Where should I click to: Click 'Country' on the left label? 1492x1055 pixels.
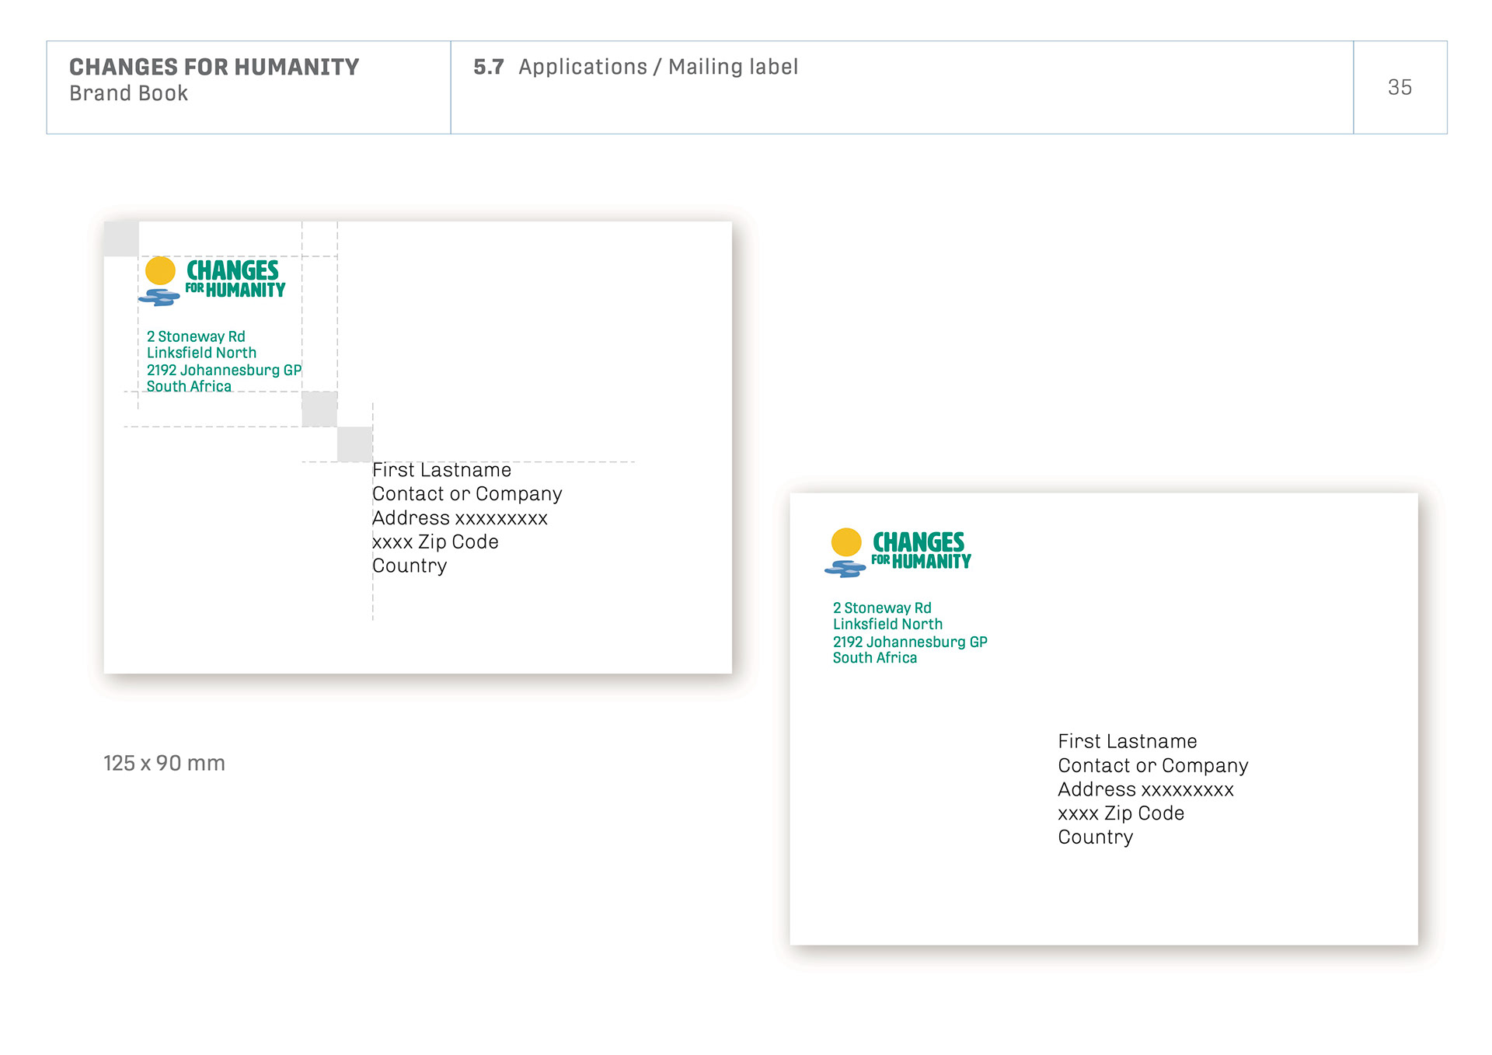tap(410, 566)
